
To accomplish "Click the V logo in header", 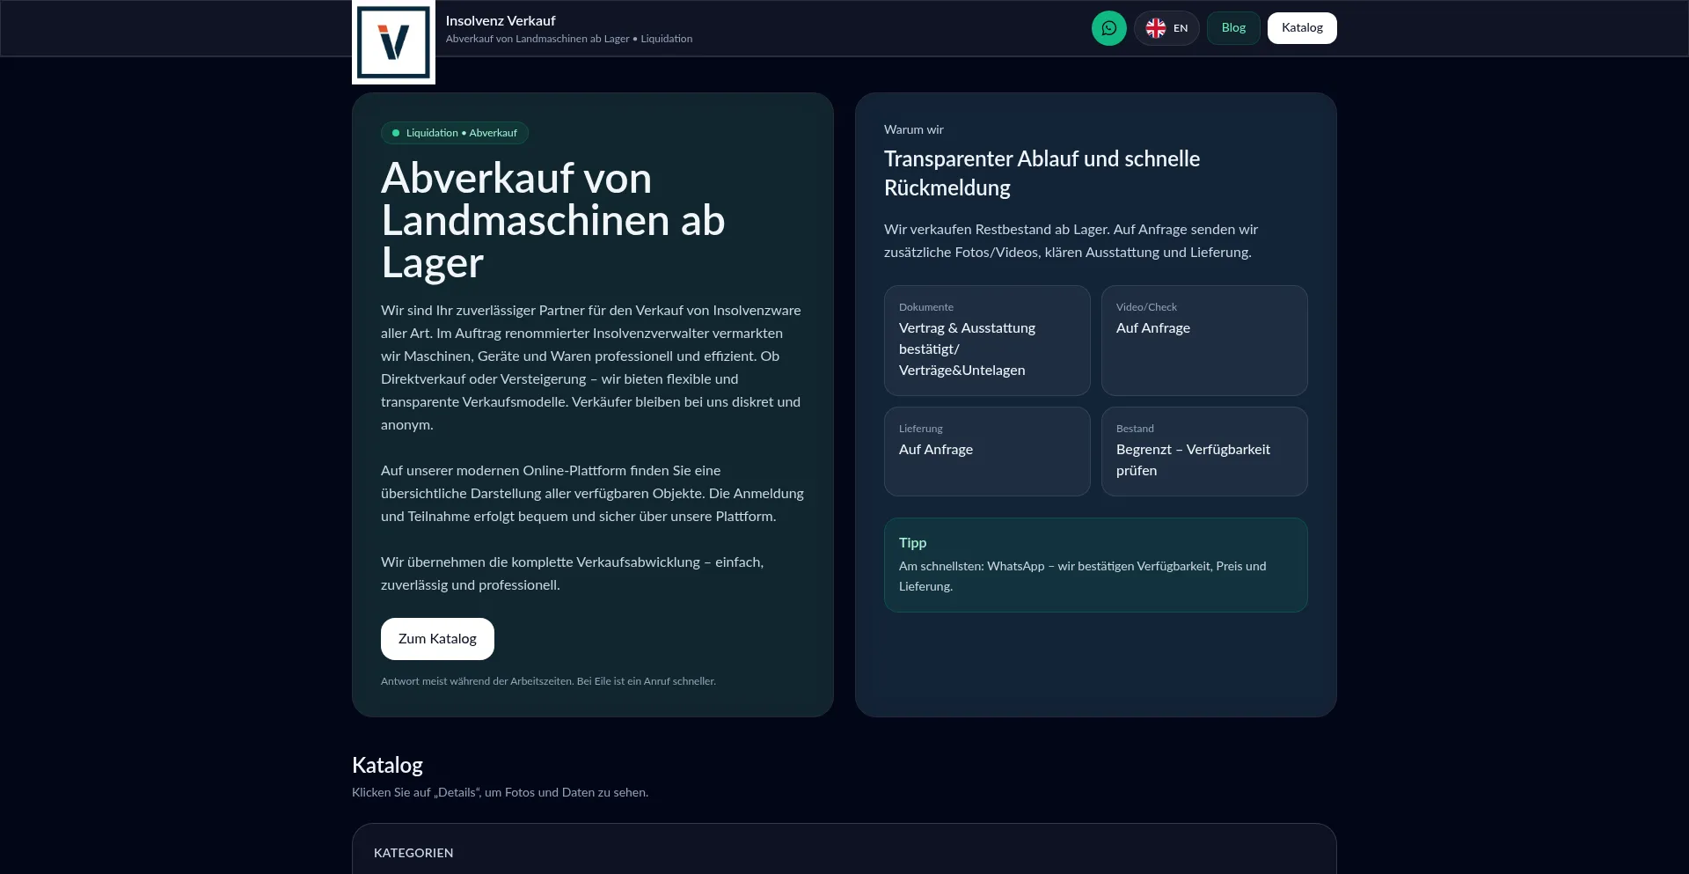I will point(393,42).
